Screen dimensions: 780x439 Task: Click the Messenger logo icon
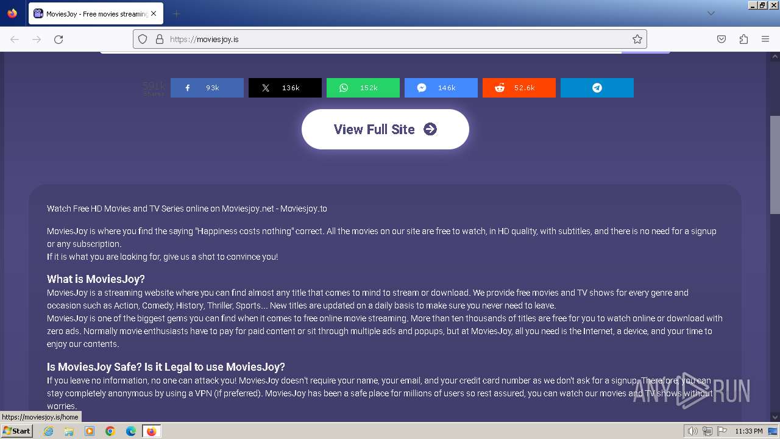[422, 88]
